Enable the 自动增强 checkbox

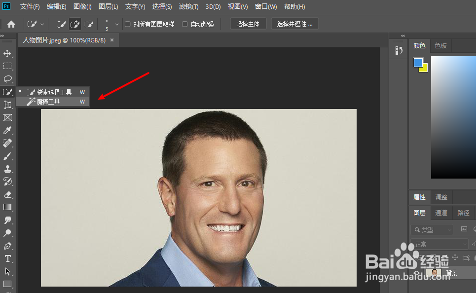[x=185, y=23]
